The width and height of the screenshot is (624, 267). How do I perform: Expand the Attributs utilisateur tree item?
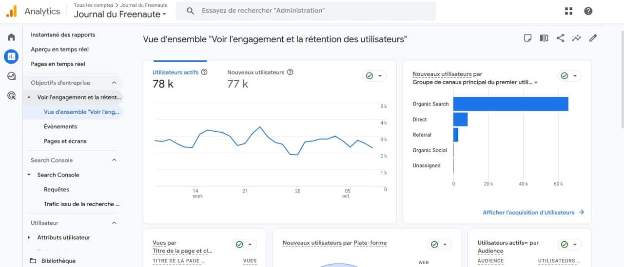tap(29, 238)
